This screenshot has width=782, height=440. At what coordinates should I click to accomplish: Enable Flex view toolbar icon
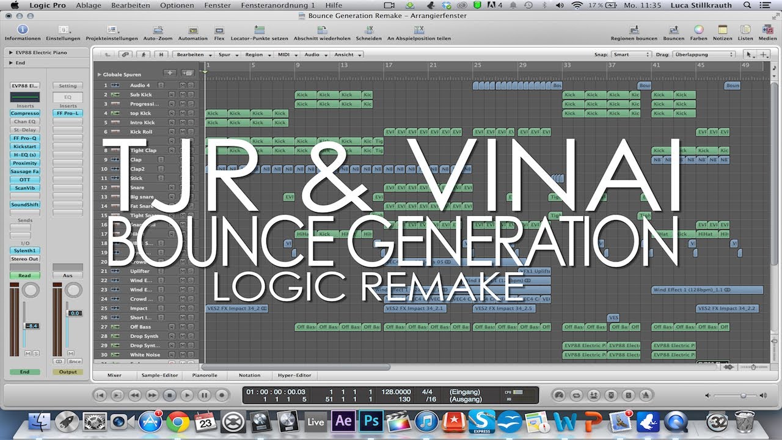coord(219,29)
